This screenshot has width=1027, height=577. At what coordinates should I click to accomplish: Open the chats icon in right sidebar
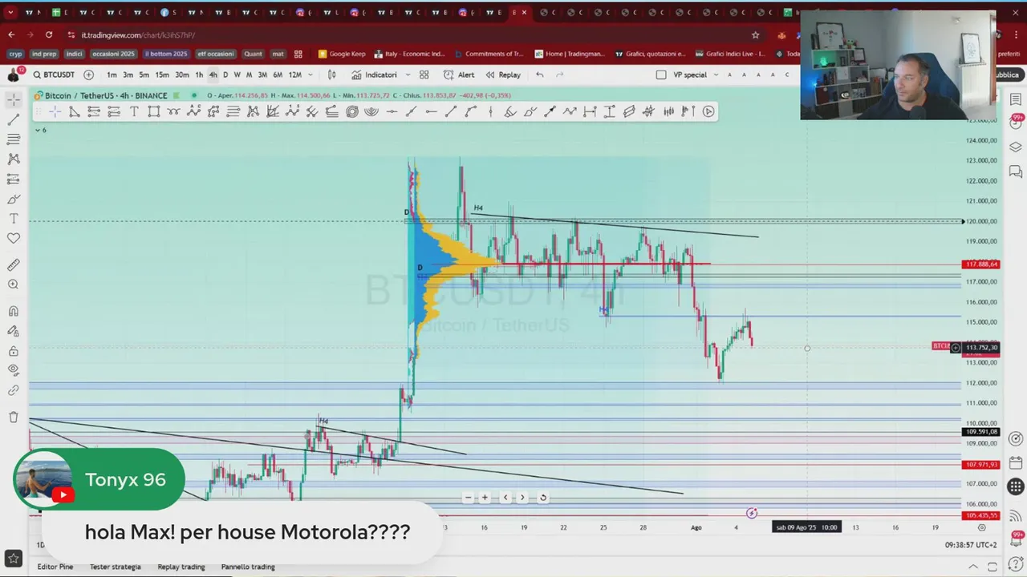point(1016,171)
